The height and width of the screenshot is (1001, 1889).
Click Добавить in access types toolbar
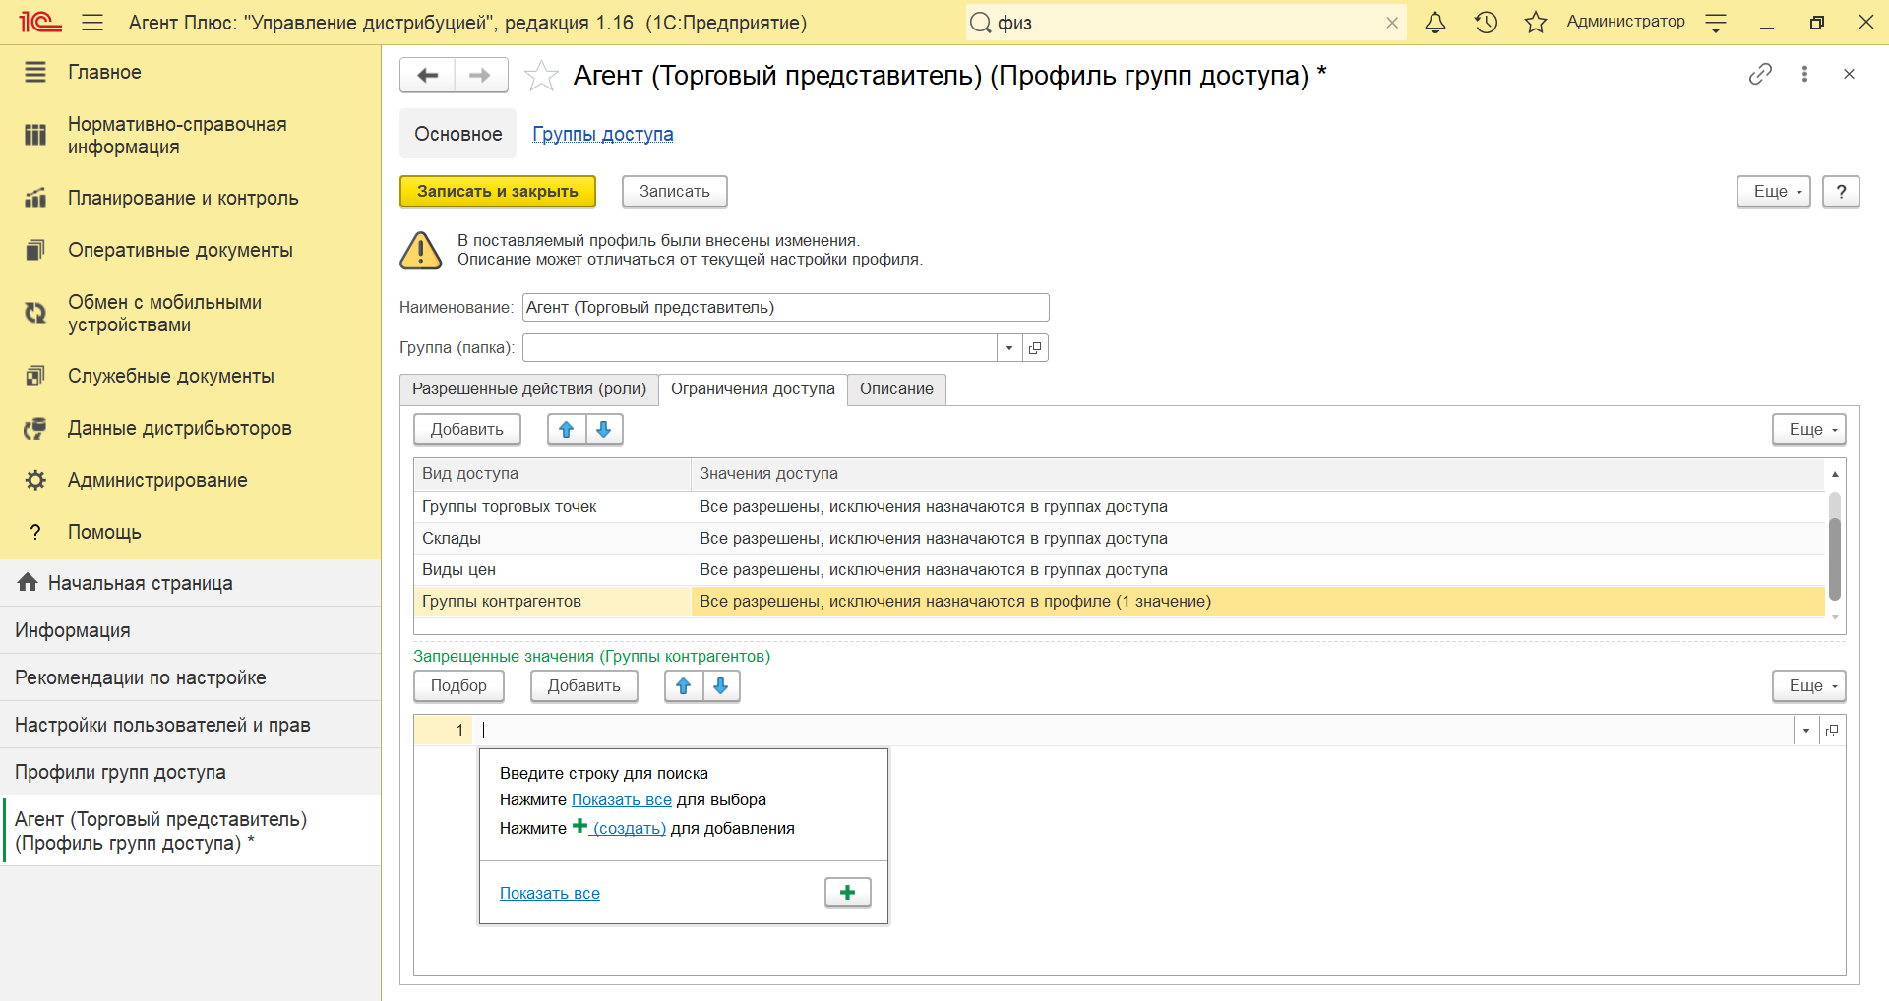pyautogui.click(x=467, y=430)
